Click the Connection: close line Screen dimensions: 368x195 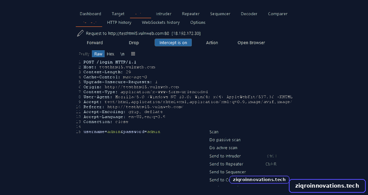tap(106, 122)
